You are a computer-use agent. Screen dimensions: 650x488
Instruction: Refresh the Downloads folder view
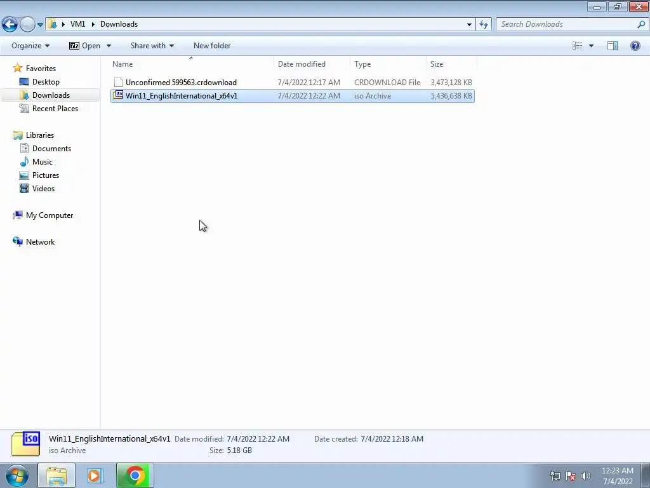483,25
